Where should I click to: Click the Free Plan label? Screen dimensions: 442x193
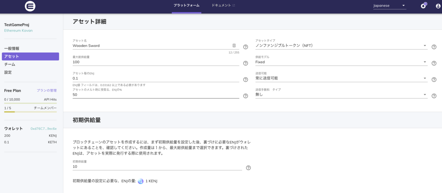point(13,90)
